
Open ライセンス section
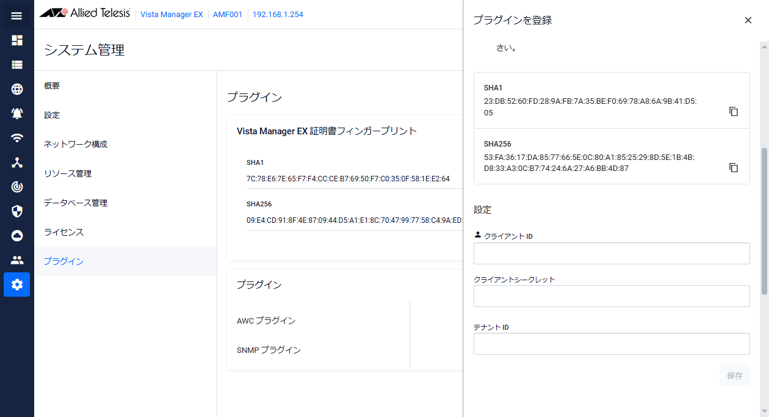tap(125, 233)
